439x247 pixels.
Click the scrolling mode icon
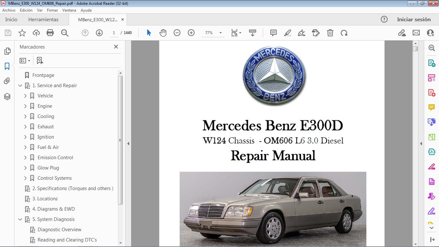[253, 33]
